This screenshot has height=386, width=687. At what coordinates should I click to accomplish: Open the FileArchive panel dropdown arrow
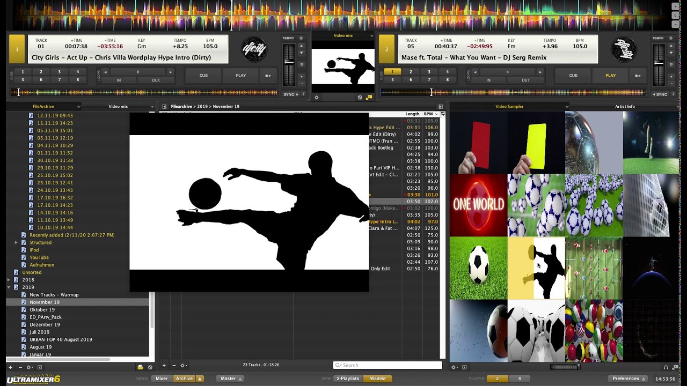78,107
